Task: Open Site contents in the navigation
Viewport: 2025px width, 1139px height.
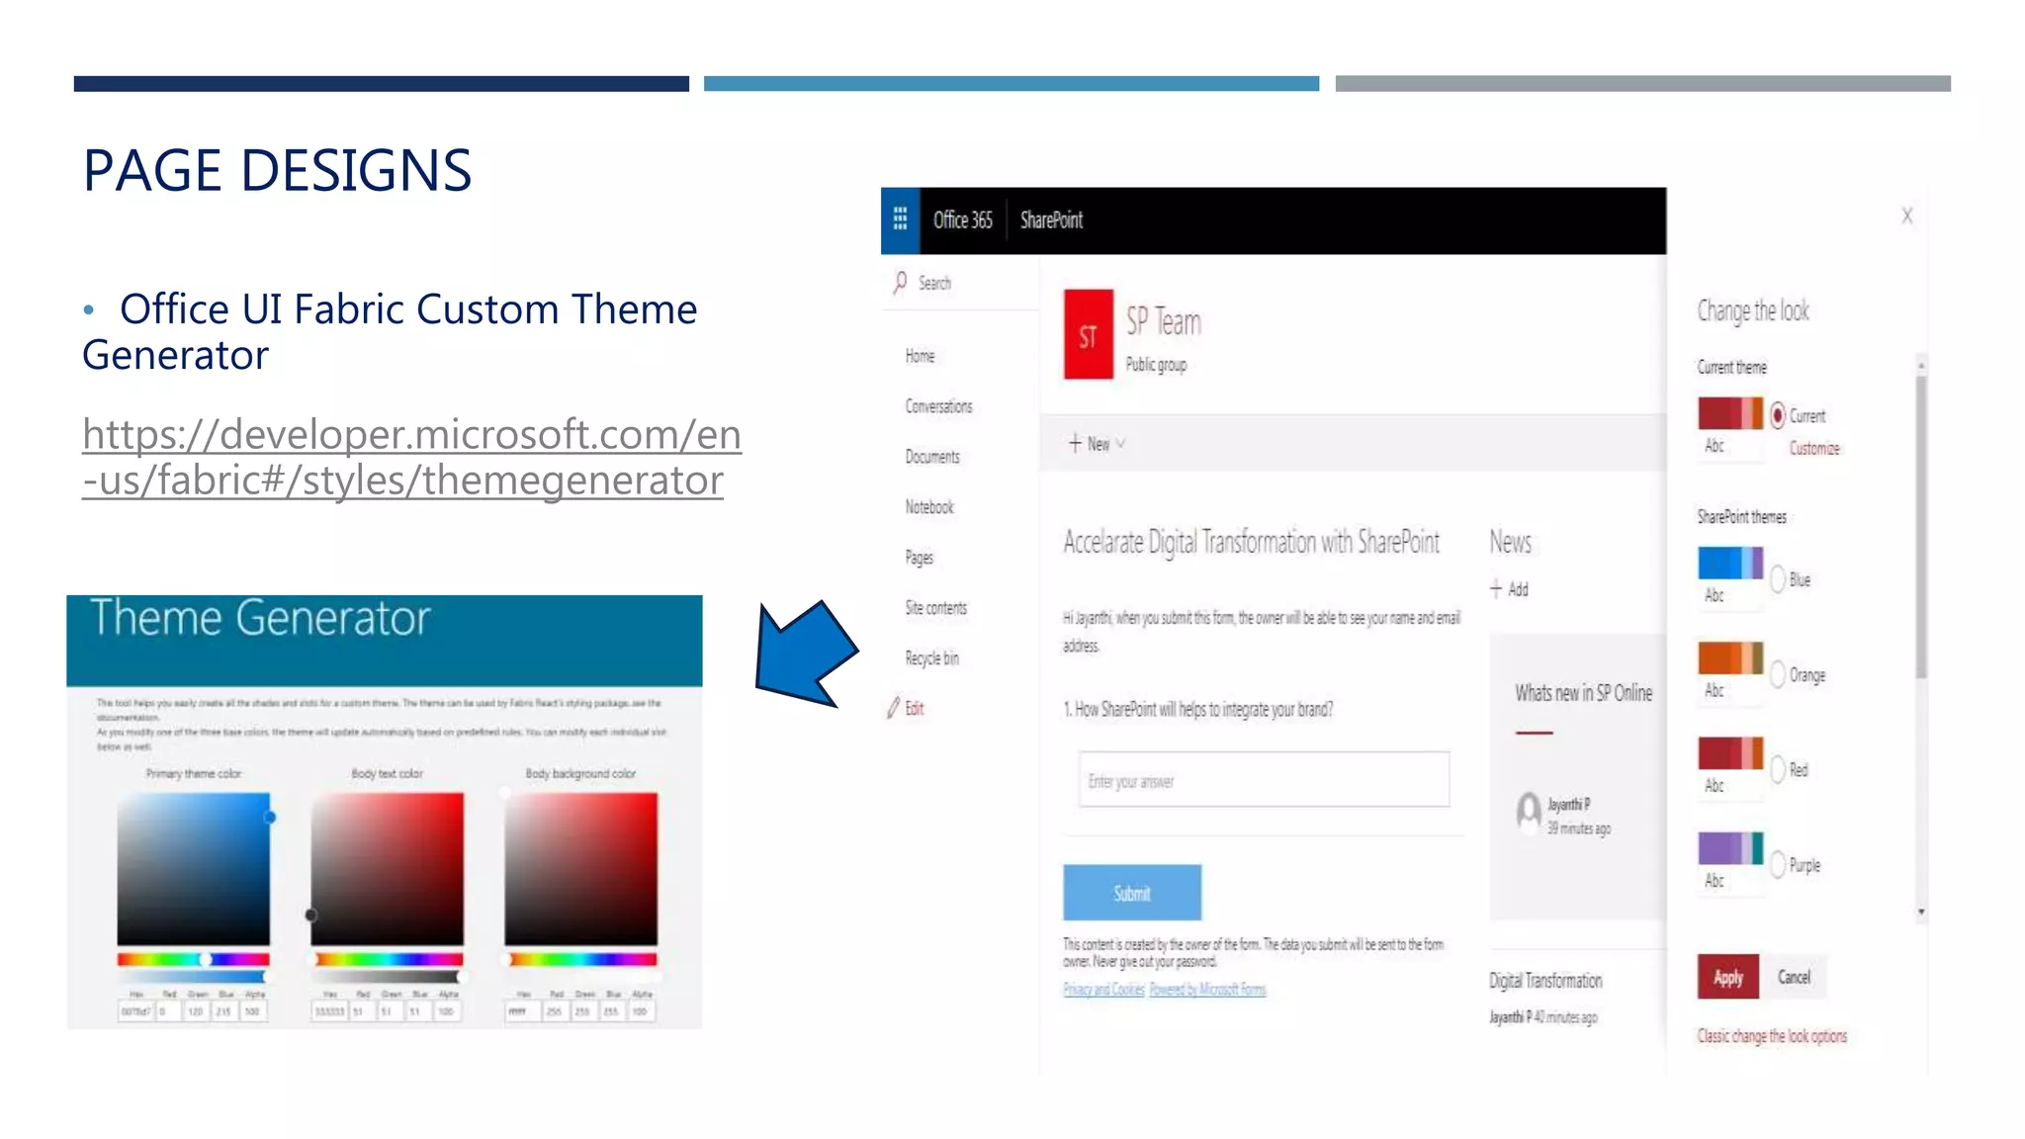Action: (x=935, y=608)
